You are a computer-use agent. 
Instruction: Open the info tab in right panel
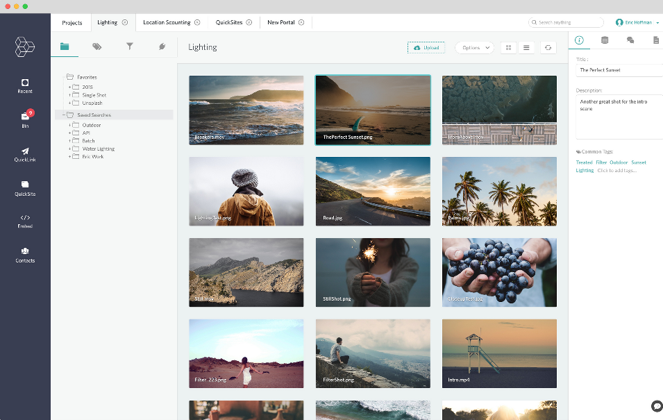579,40
